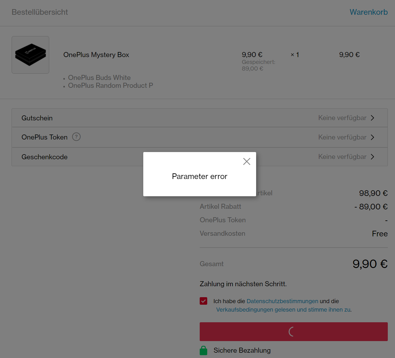Click Keine verfügbar in the Geschenkcode row
The width and height of the screenshot is (395, 358).
click(x=342, y=156)
